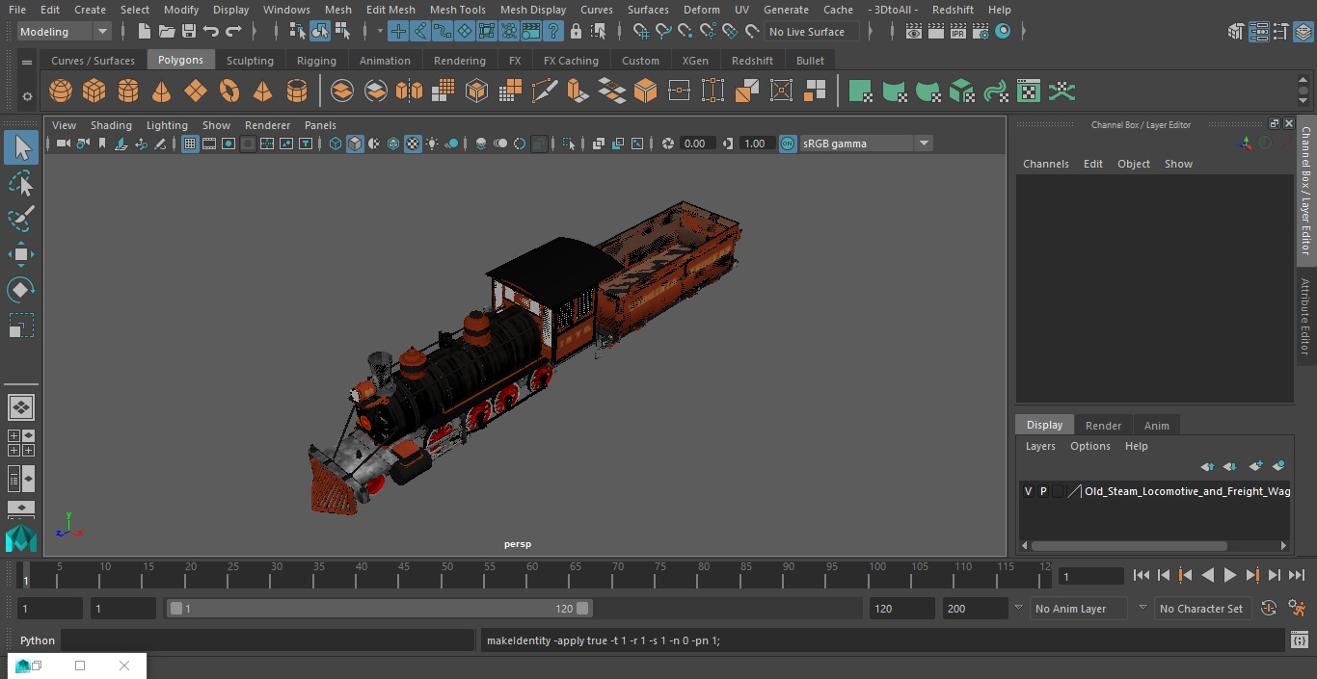This screenshot has width=1317, height=679.
Task: Toggle the viewport grid display
Action: click(x=190, y=144)
